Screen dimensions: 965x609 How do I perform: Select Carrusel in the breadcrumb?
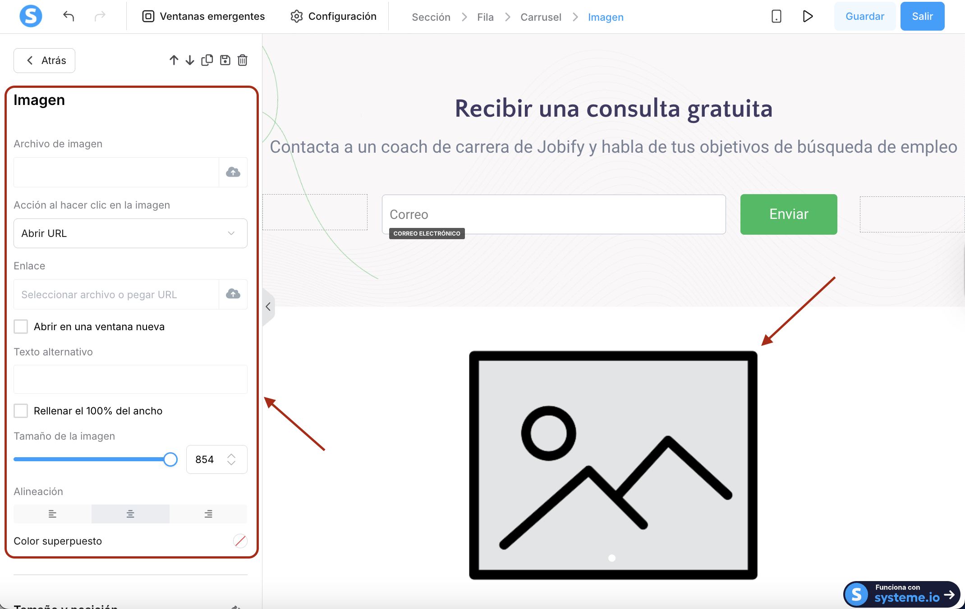point(541,17)
